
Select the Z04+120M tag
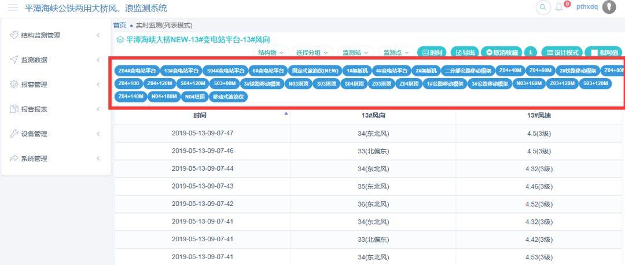coord(159,84)
